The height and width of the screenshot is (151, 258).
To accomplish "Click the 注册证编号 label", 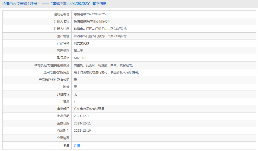I will pos(61,14).
